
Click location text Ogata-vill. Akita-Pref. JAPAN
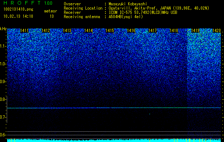(x=140, y=8)
